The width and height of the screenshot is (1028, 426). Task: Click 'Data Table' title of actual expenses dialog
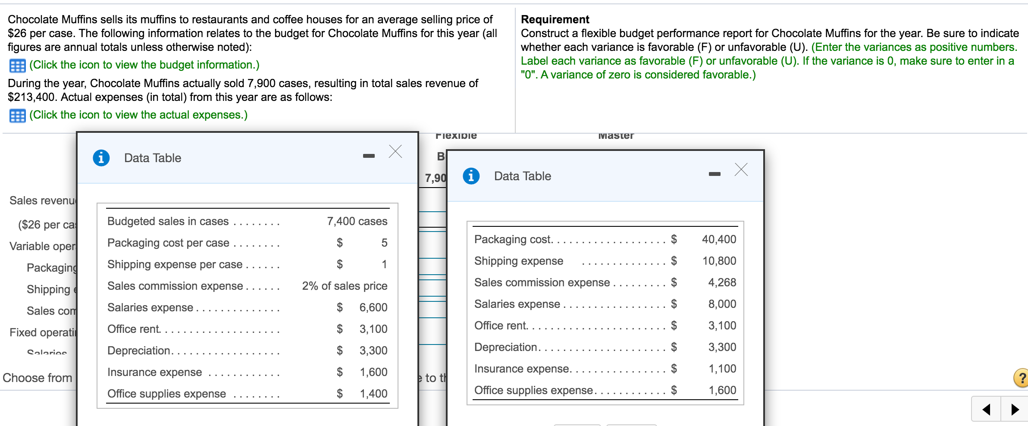tap(523, 176)
